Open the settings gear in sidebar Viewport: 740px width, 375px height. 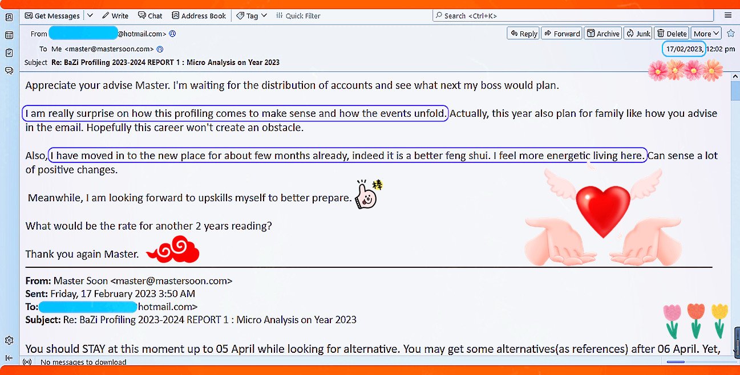pos(9,340)
